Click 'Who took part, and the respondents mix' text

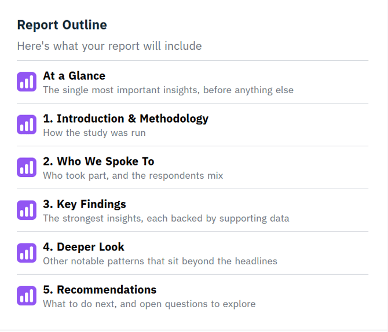pos(133,176)
